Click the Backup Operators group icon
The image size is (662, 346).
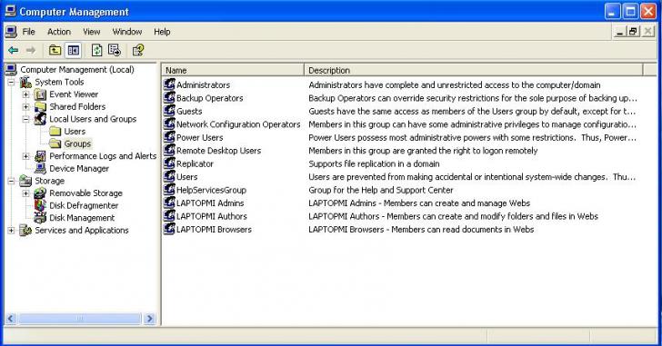[x=170, y=98]
